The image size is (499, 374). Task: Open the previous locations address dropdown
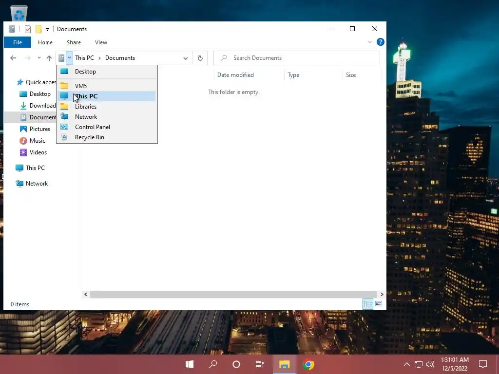[186, 58]
